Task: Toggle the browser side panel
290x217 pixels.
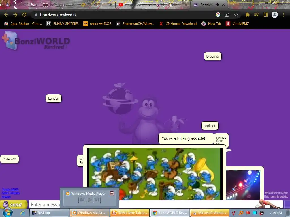Action: pyautogui.click(x=266, y=15)
